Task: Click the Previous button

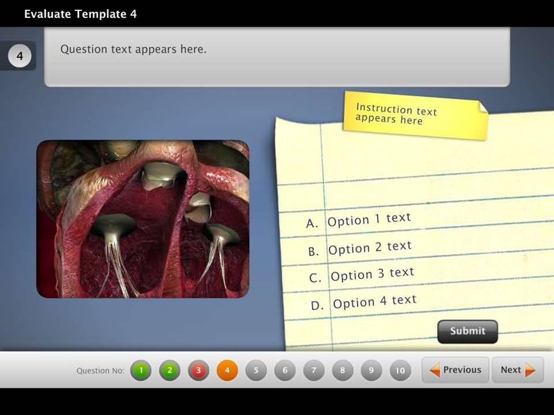Action: pos(455,370)
